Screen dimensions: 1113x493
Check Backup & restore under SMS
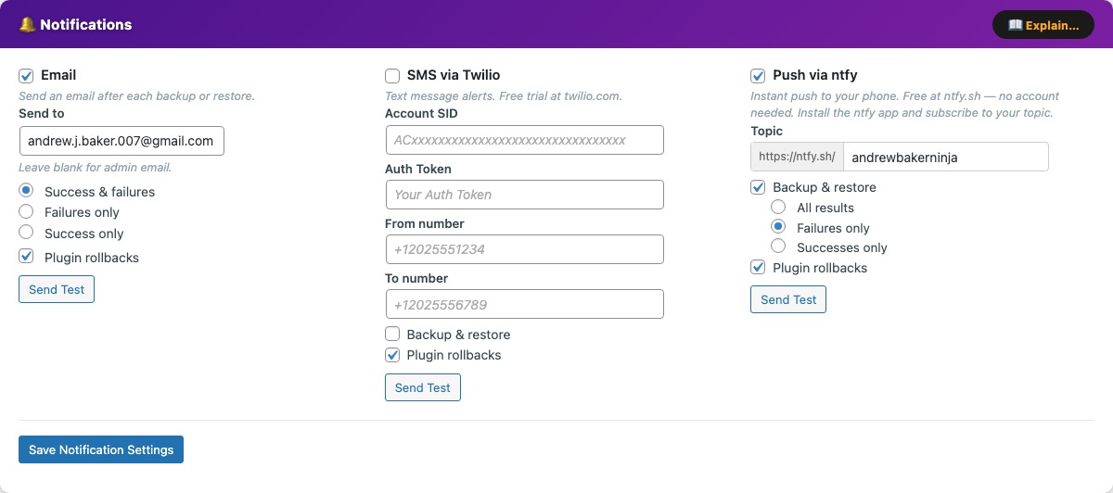tap(392, 334)
